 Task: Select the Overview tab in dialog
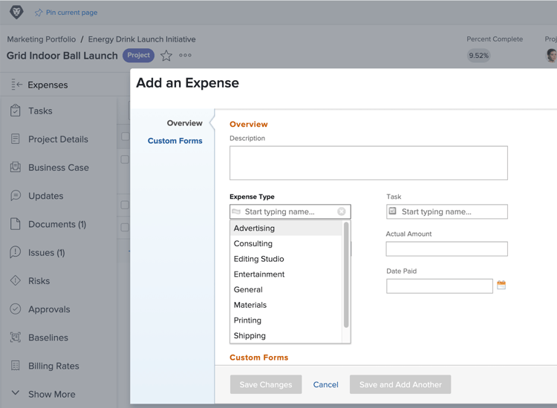coord(185,123)
